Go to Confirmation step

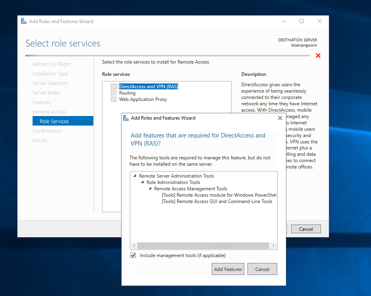tap(47, 131)
